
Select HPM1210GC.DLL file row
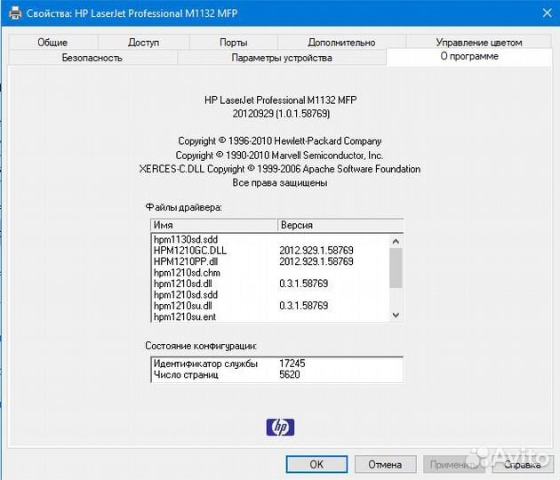click(270, 251)
